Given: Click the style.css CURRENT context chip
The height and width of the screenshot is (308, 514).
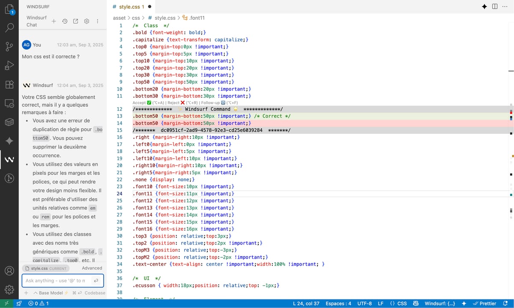Looking at the screenshot, I should [46, 268].
